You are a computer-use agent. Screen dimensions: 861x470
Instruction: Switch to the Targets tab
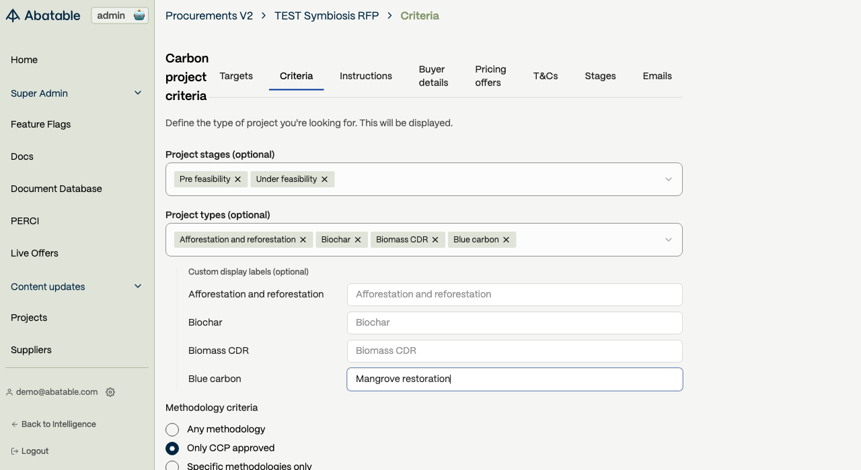tap(236, 76)
